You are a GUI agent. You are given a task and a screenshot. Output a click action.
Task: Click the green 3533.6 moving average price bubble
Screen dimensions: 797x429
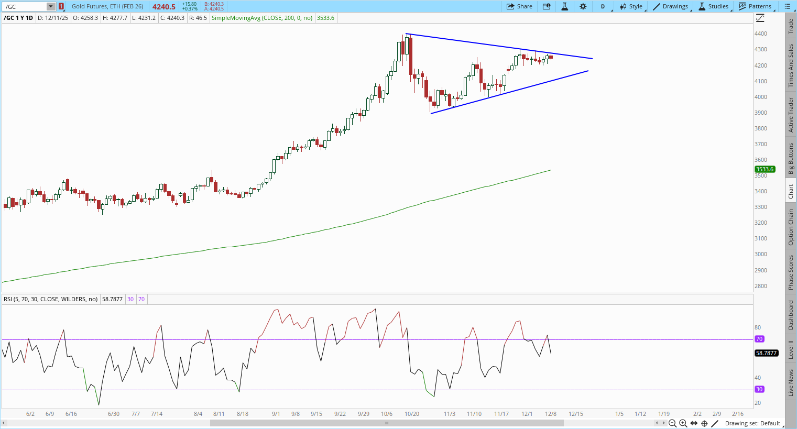(765, 169)
